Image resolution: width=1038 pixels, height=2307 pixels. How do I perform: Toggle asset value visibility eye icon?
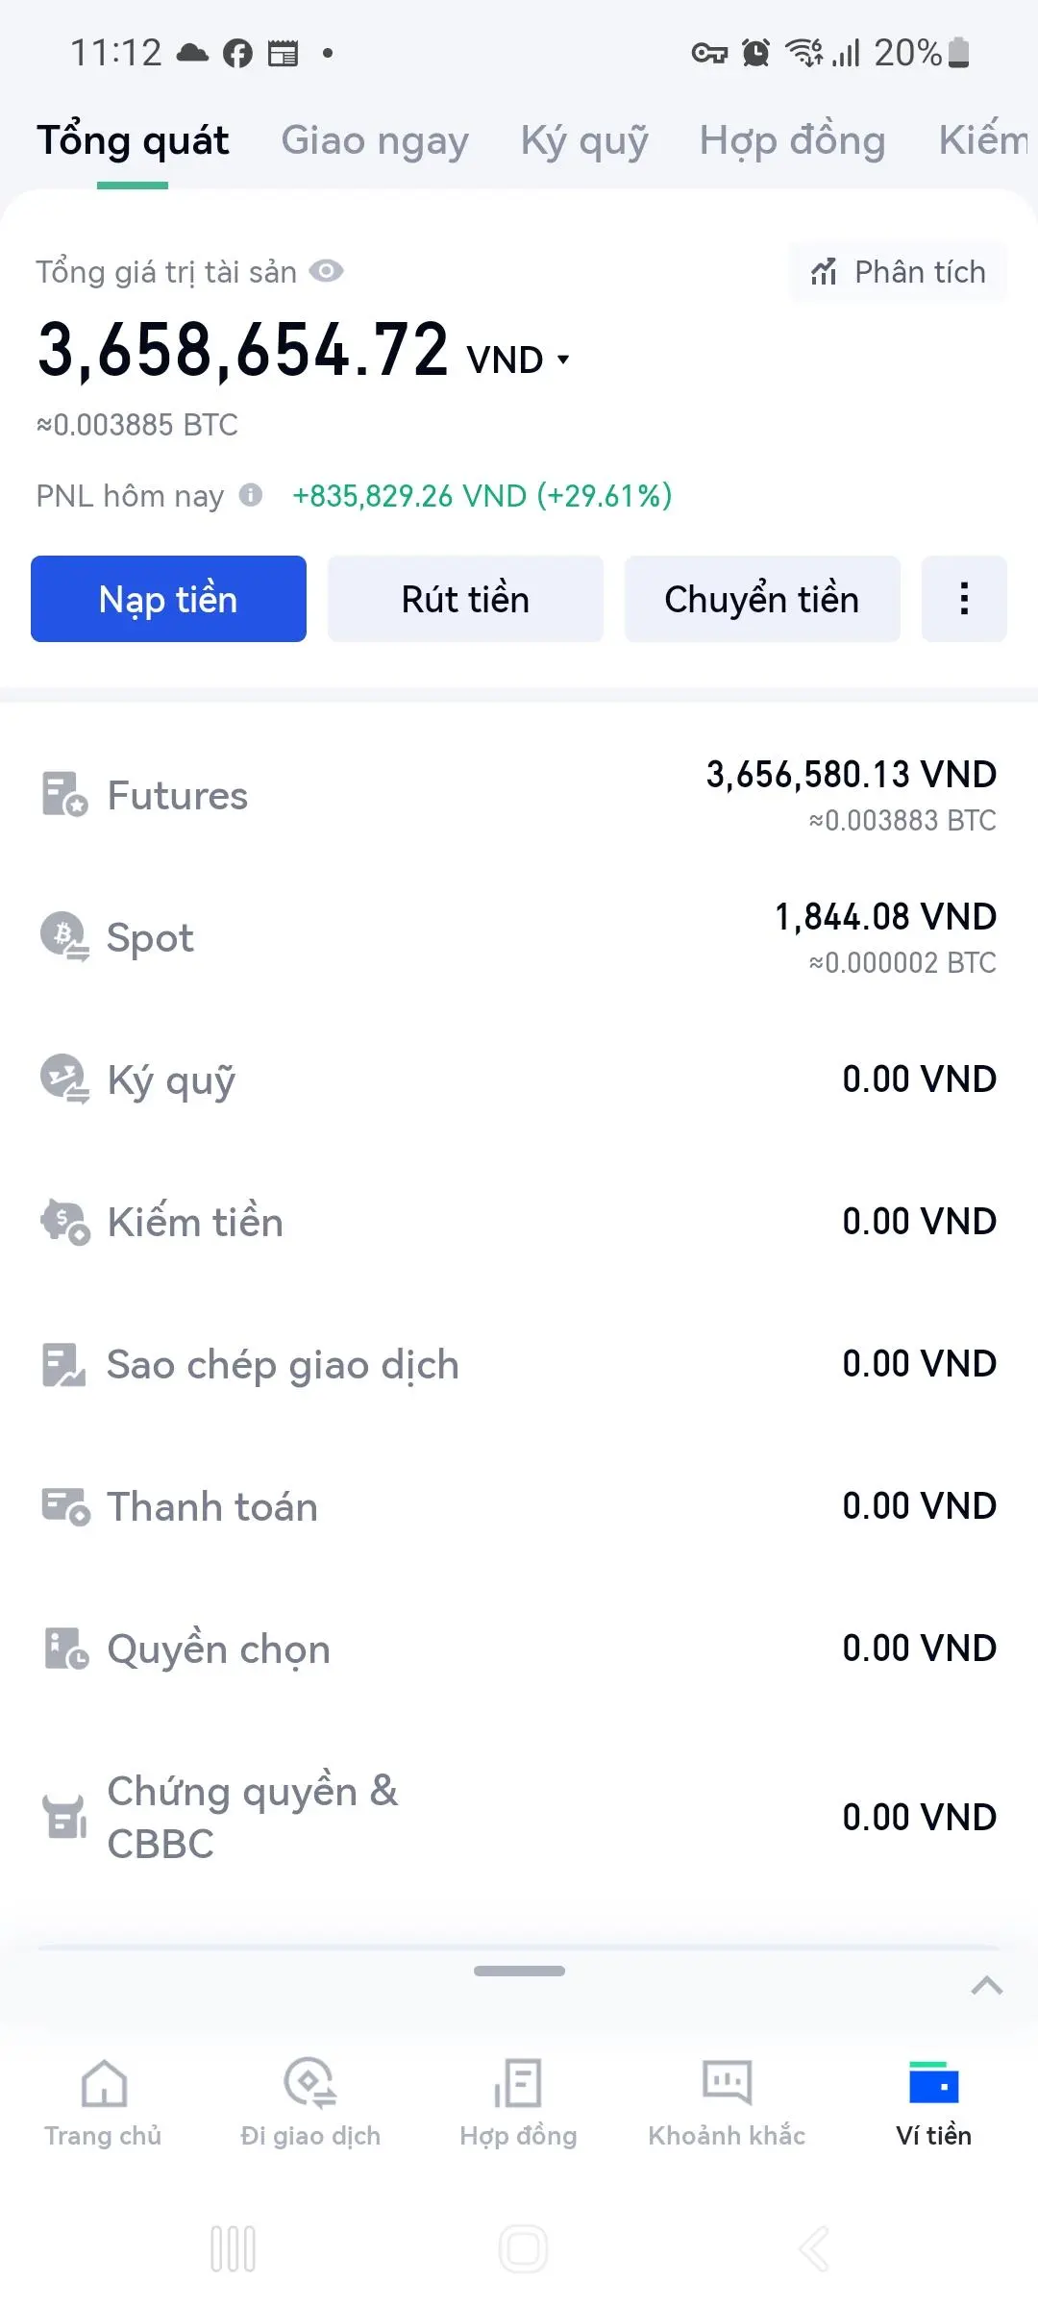tap(326, 271)
